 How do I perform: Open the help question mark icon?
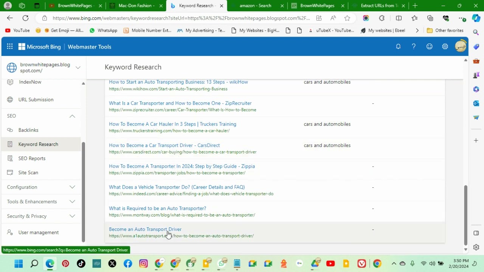414,46
